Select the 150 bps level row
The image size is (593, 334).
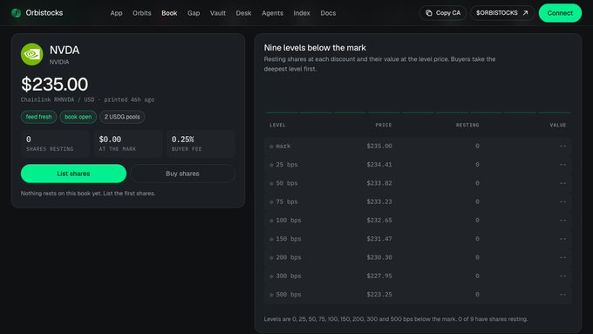pos(418,239)
